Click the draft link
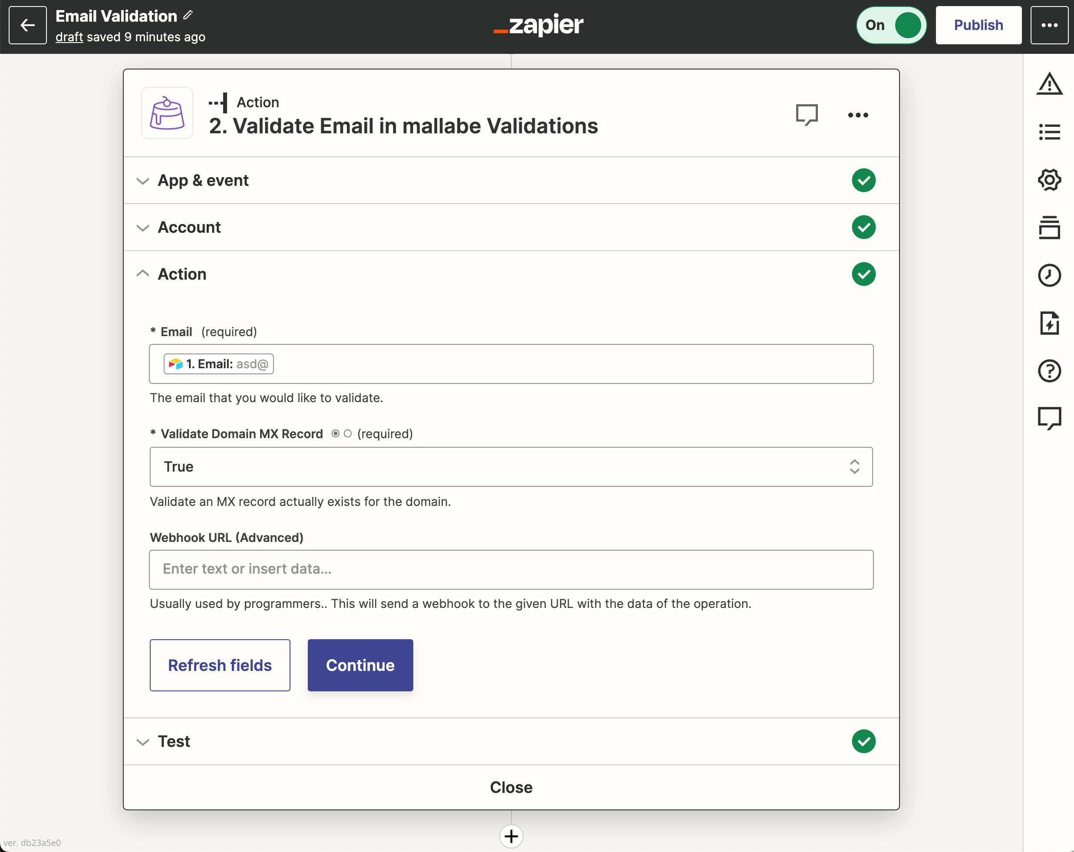Screen dimensions: 1074x852 pos(69,37)
